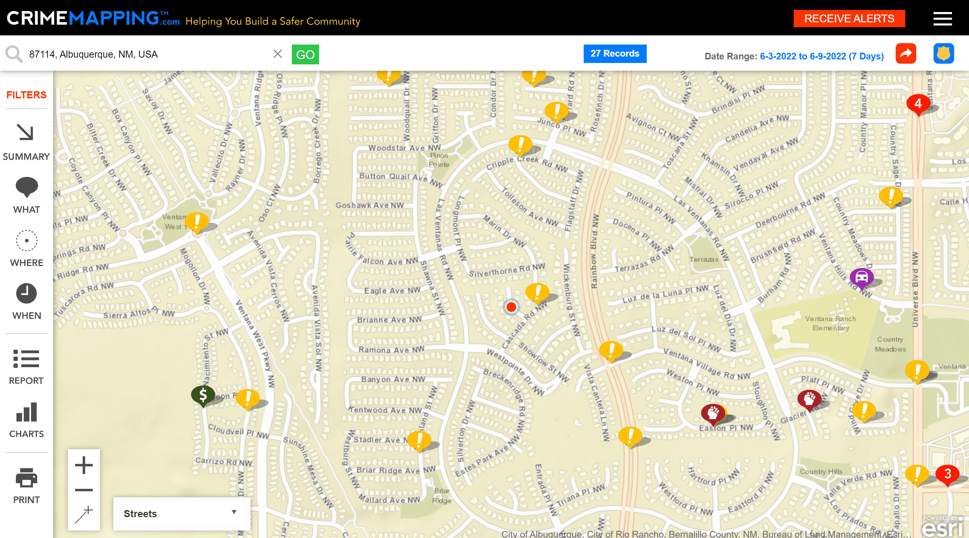Zoom in the map with plus button
Viewport: 969px width, 538px height.
[x=84, y=465]
